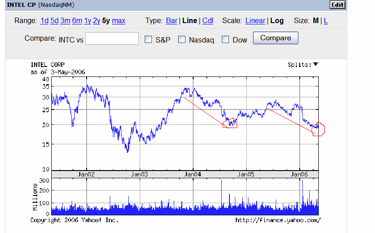Enable the Nasdaq comparison checkbox
Viewport: 375px width, 233px height.
pos(182,39)
